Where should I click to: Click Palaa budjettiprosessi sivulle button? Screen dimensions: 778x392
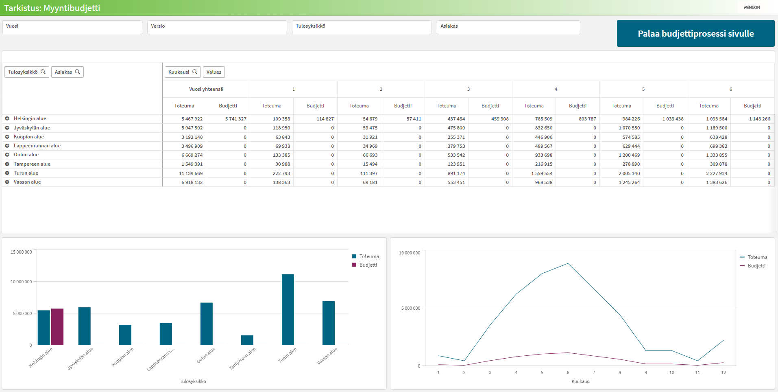tap(695, 33)
